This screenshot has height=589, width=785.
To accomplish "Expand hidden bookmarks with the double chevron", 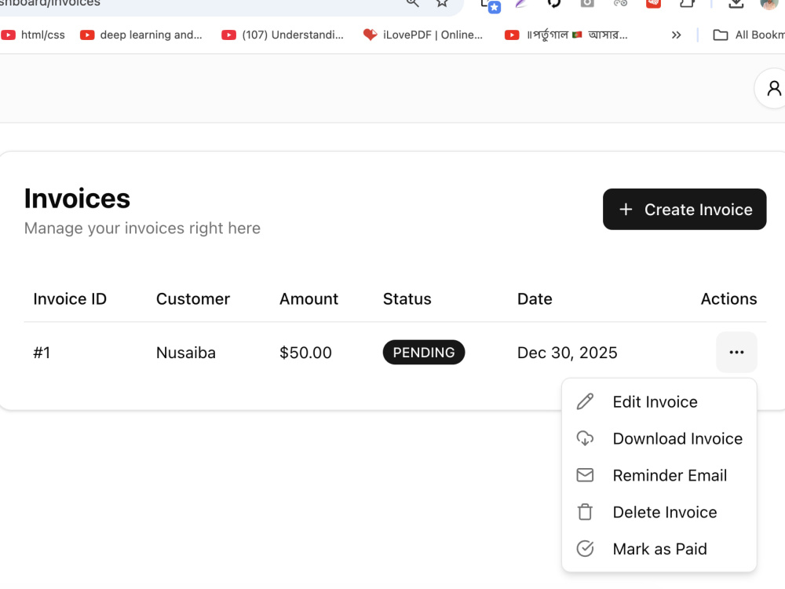I will click(x=677, y=35).
